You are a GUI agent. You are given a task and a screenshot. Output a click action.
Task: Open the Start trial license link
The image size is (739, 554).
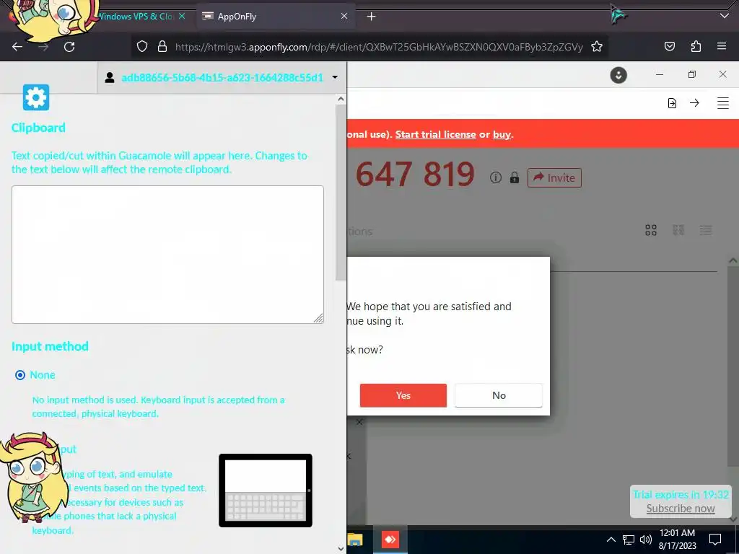pos(435,134)
